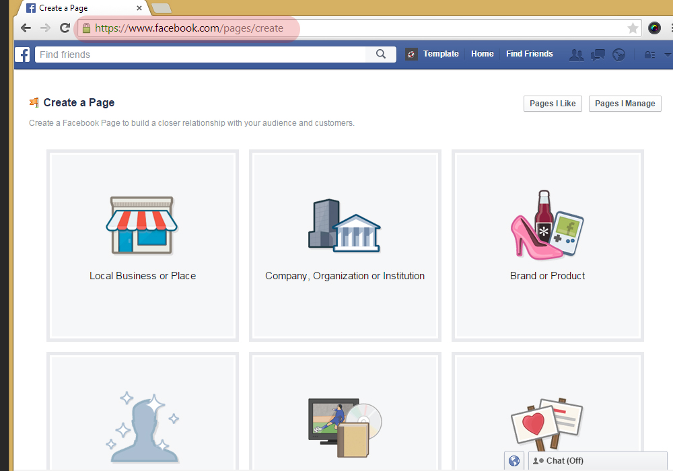Click the Pages I Manage button
This screenshot has width=673, height=471.
pyautogui.click(x=625, y=104)
